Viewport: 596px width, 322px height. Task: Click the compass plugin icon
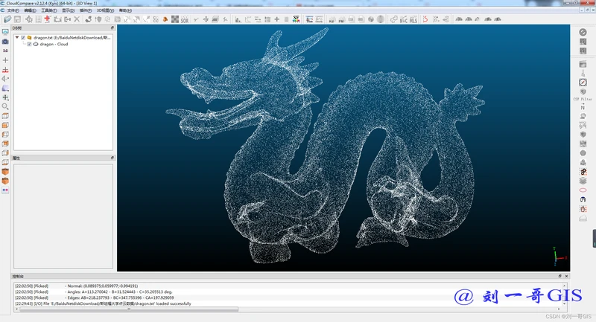coord(583,83)
